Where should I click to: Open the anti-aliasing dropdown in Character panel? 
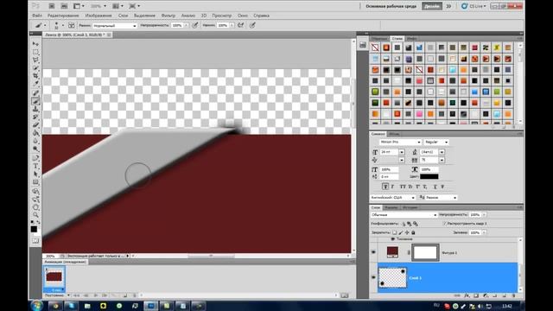441,198
